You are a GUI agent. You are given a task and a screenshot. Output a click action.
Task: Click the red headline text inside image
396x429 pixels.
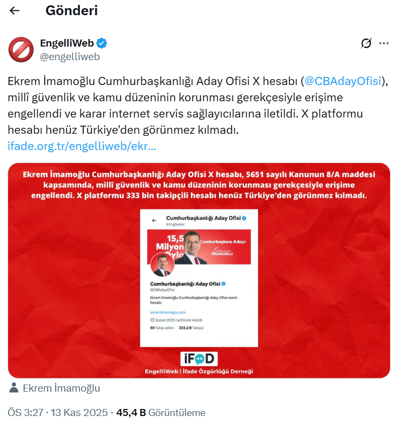pyautogui.click(x=199, y=185)
